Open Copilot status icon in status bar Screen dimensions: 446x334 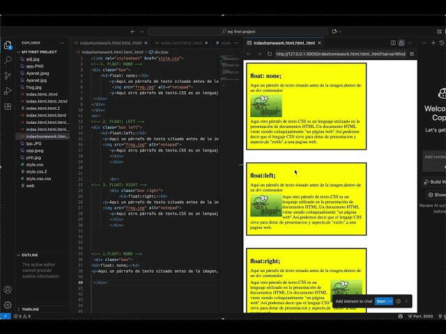(400, 316)
